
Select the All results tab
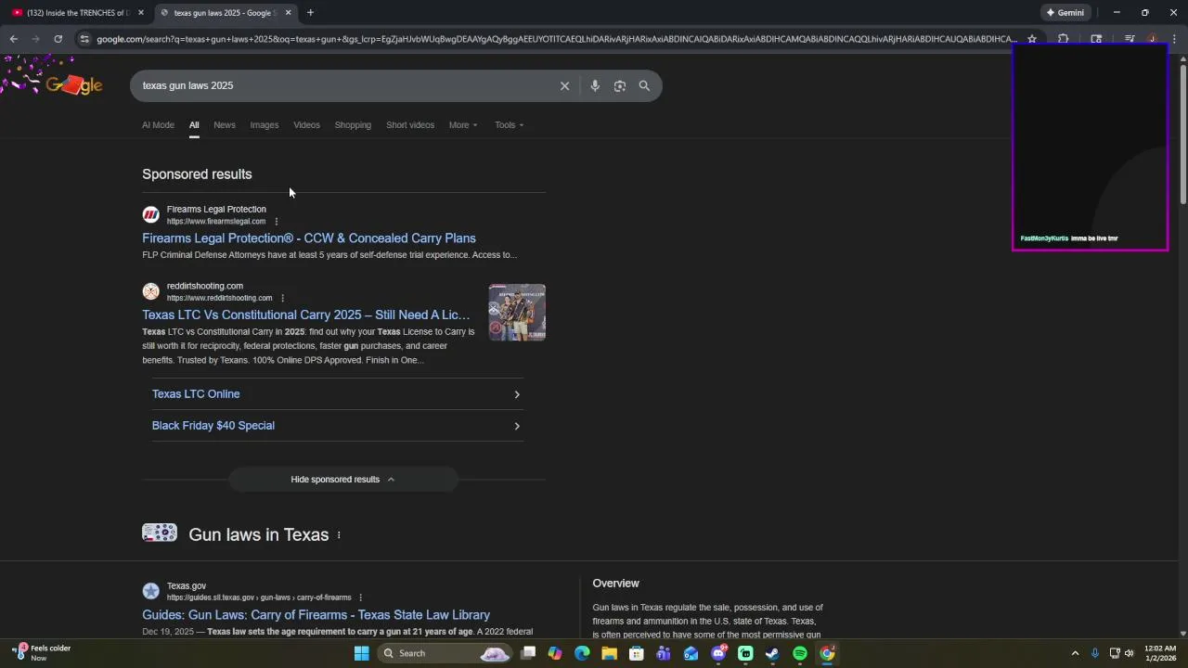[194, 125]
